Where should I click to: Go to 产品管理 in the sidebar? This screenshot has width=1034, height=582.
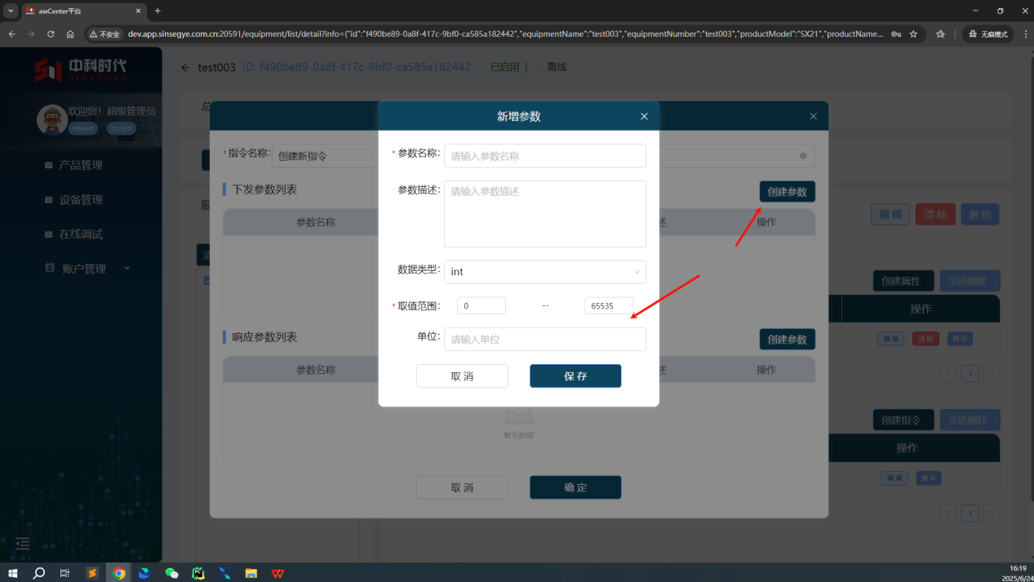80,165
